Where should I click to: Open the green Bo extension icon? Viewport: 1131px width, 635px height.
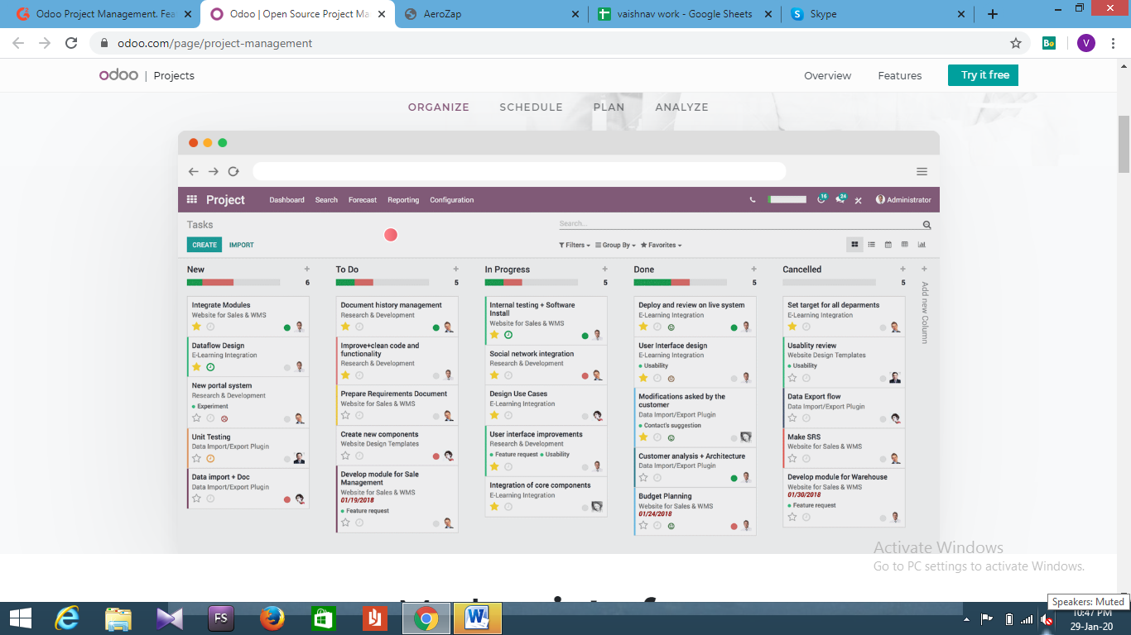coord(1049,43)
